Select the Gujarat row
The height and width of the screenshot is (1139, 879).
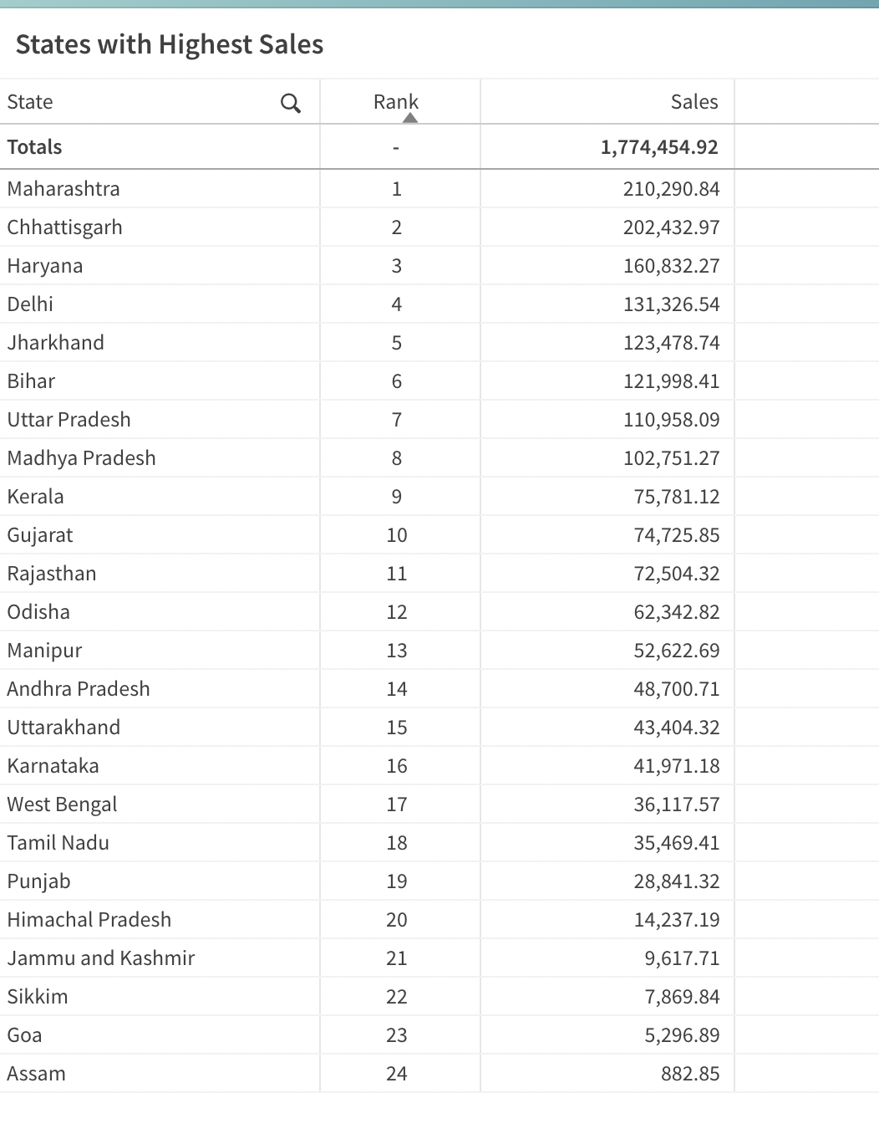pyautogui.click(x=39, y=534)
